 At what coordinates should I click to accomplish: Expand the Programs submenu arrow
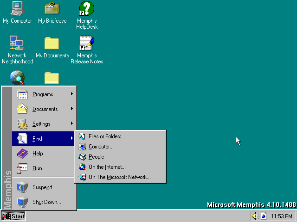point(72,93)
